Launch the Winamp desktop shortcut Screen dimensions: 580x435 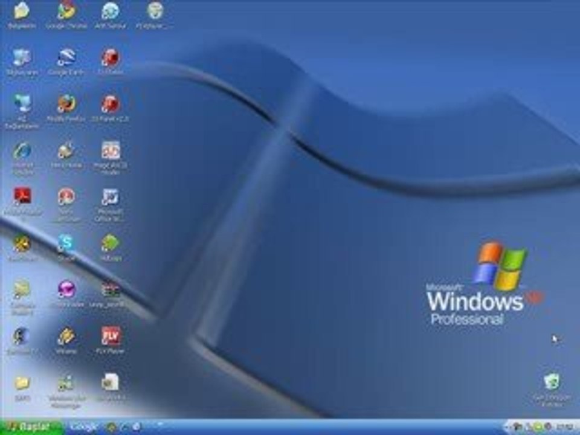click(x=66, y=336)
